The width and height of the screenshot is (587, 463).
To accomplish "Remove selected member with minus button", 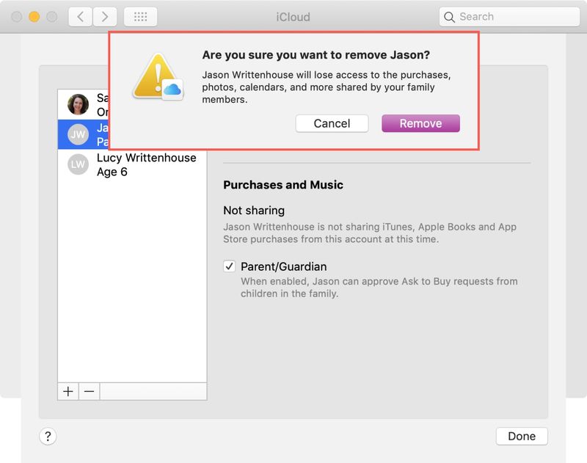I will pyautogui.click(x=89, y=392).
